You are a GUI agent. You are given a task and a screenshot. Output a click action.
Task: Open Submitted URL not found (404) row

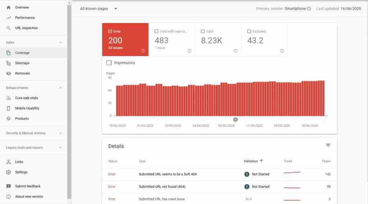point(220,187)
